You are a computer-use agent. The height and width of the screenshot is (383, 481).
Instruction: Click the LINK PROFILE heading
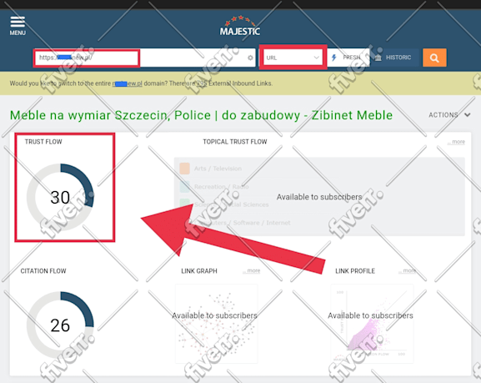355,271
